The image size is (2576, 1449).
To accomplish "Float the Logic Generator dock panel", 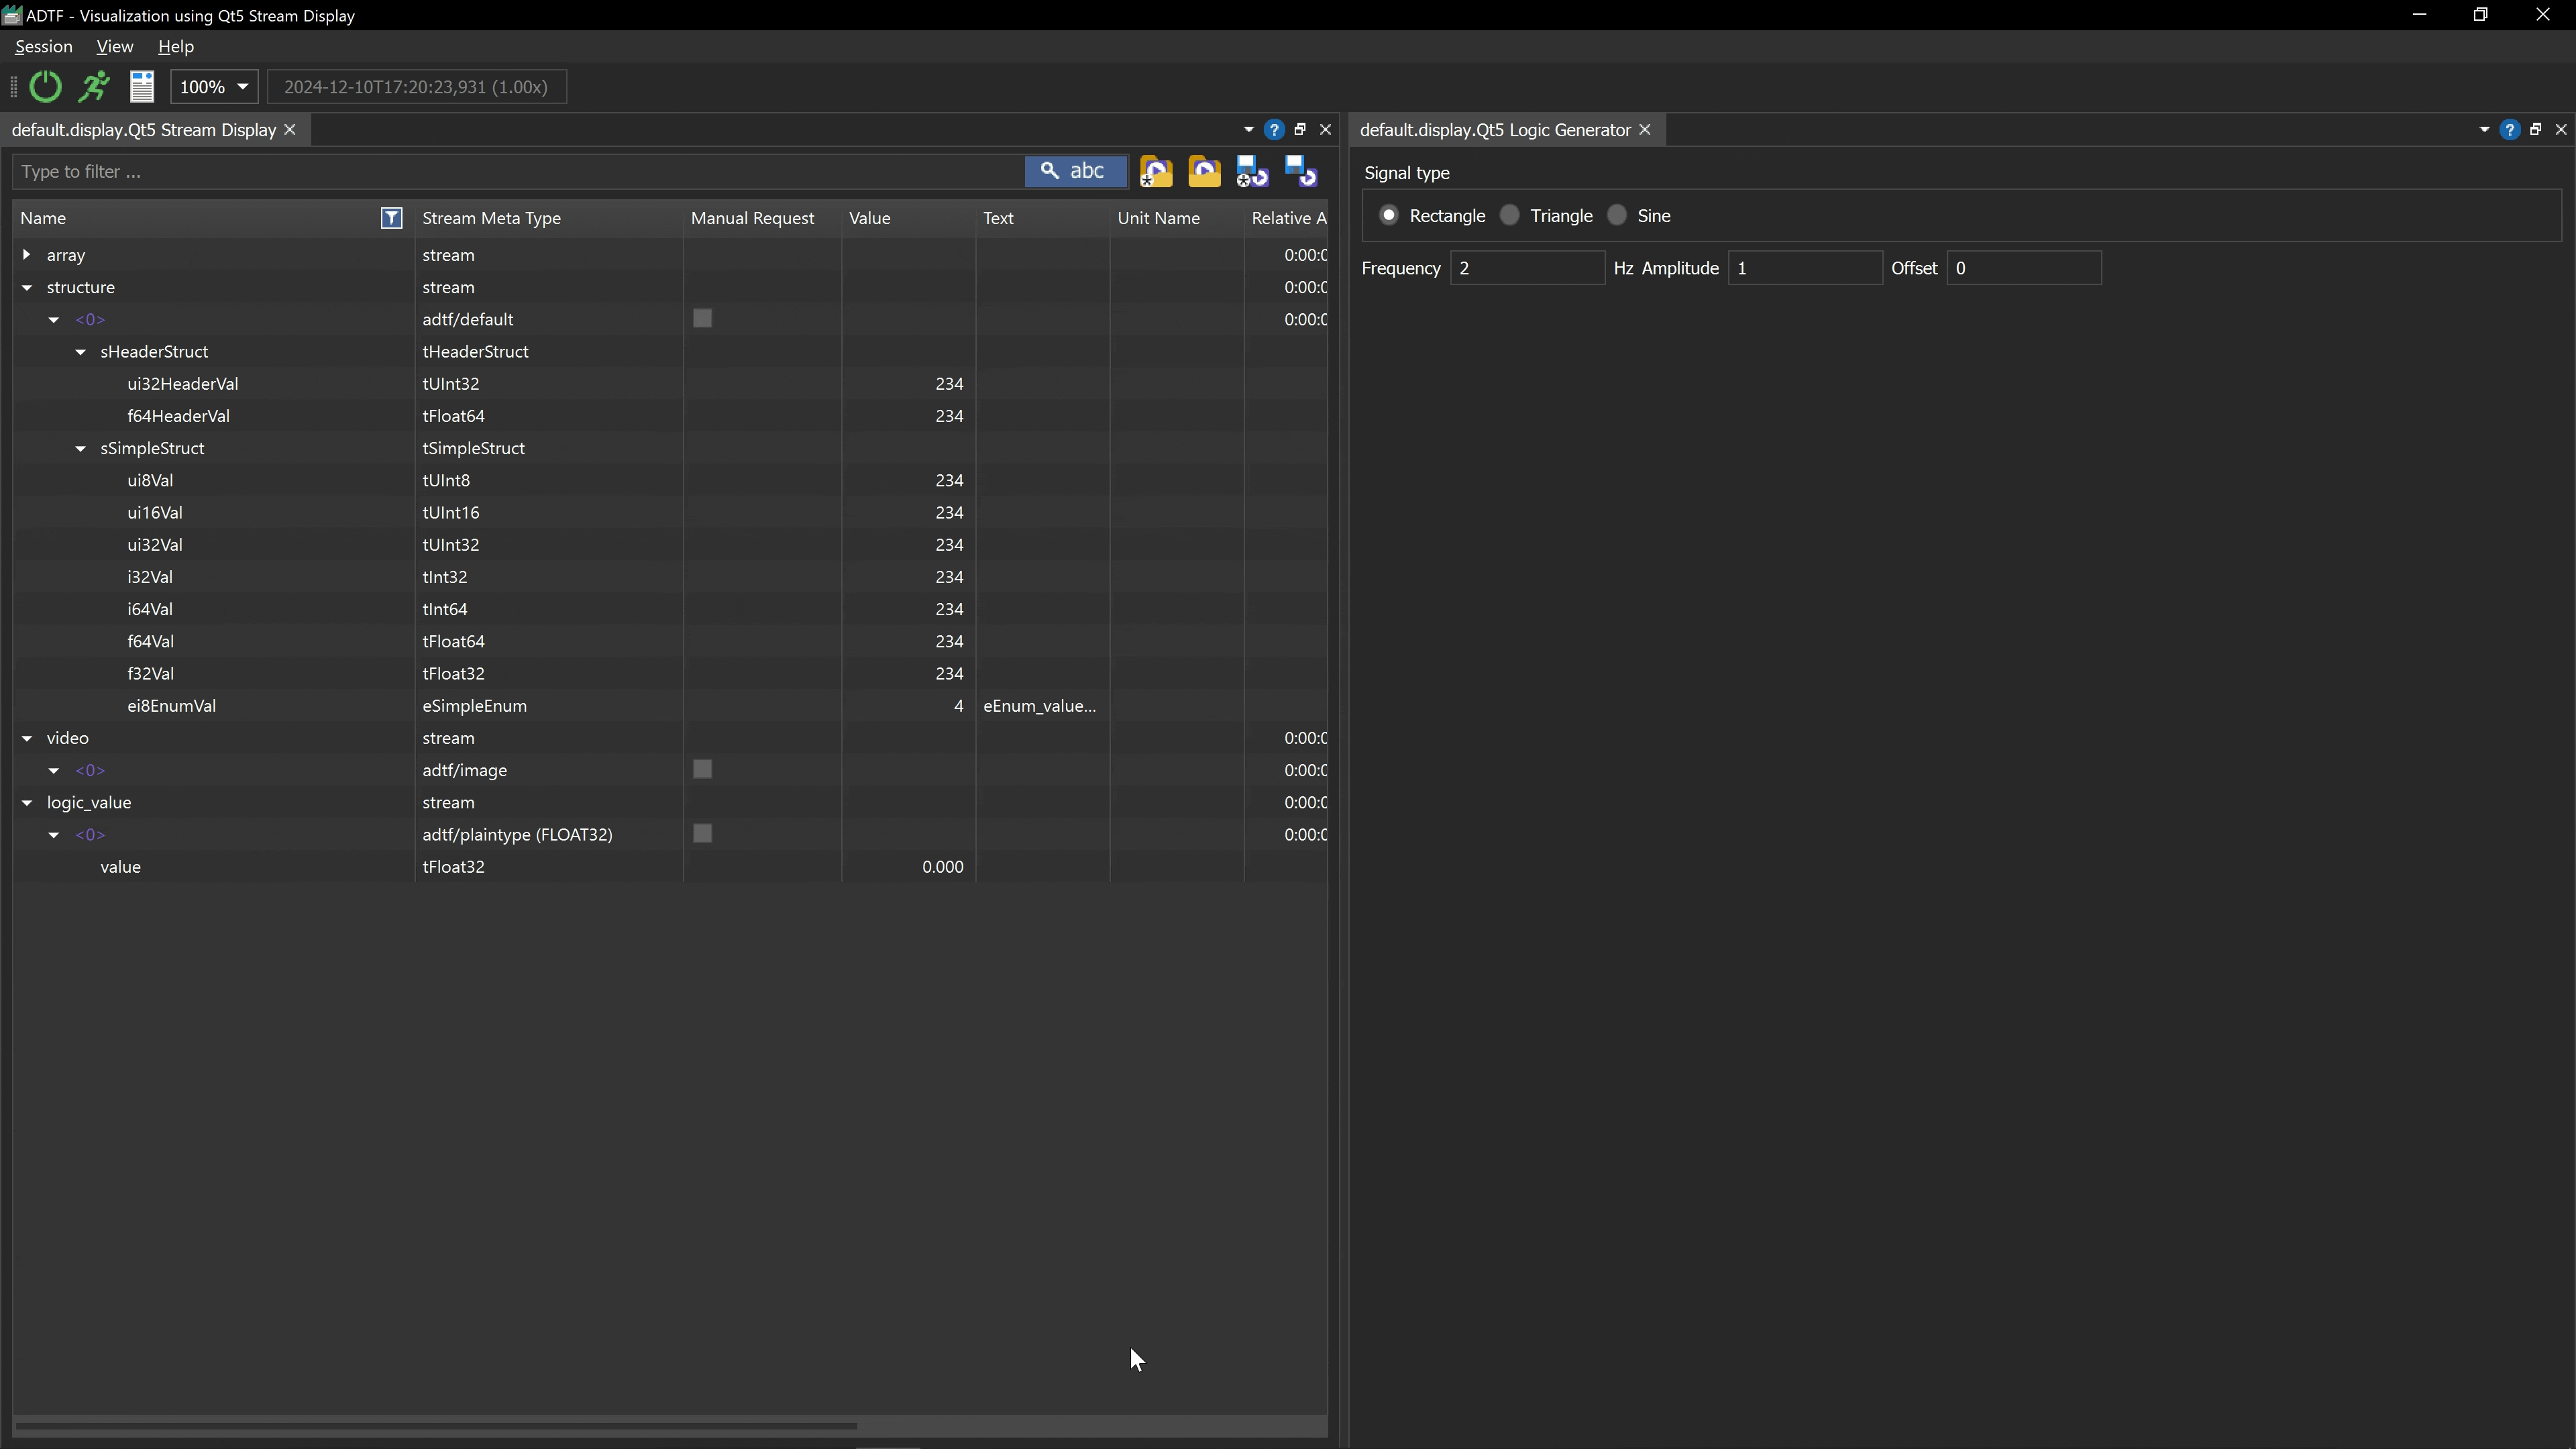I will tap(2535, 130).
